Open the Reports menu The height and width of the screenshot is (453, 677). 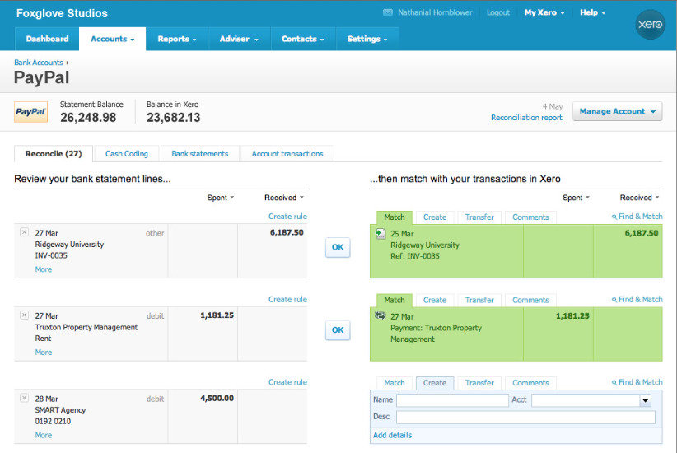[x=177, y=39]
